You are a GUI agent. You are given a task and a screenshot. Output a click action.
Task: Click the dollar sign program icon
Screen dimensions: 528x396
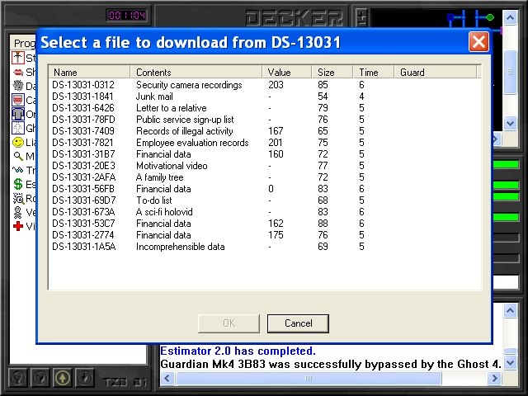coord(18,184)
